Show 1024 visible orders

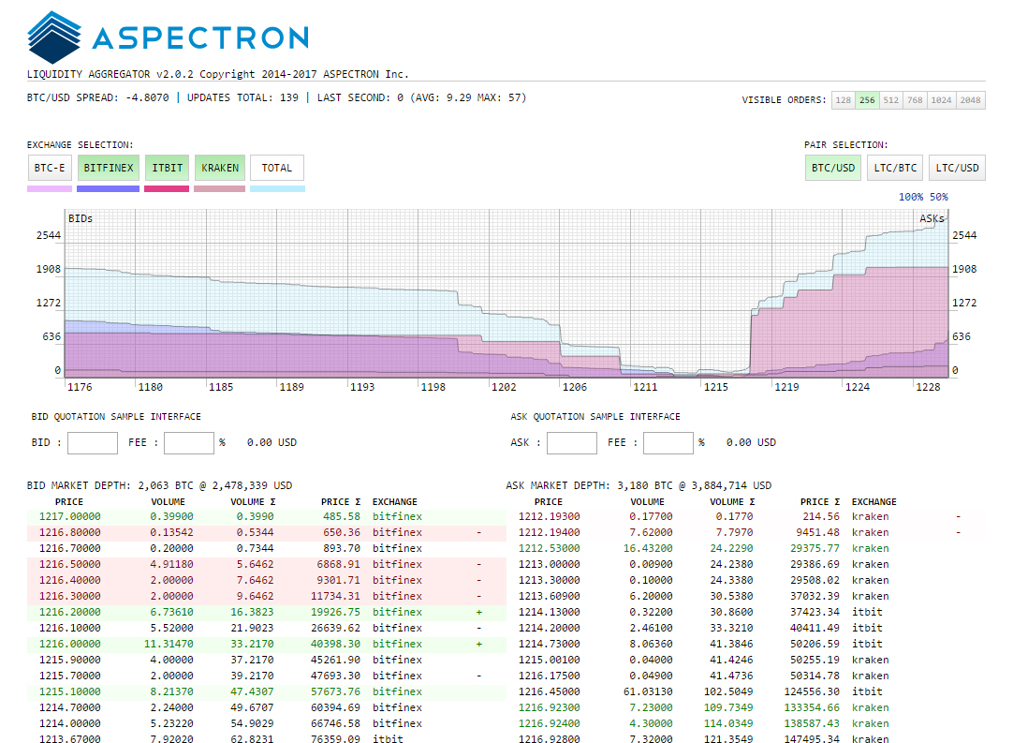pyautogui.click(x=941, y=100)
